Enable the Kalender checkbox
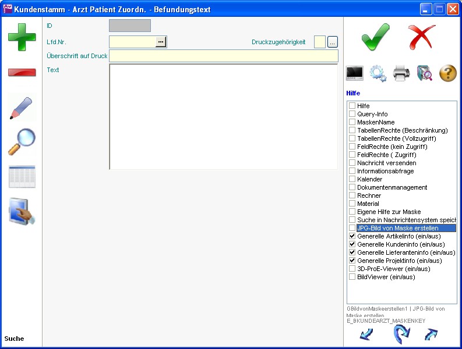 coord(352,180)
